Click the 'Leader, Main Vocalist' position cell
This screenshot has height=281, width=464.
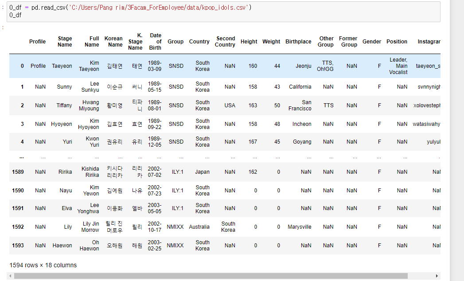point(398,66)
